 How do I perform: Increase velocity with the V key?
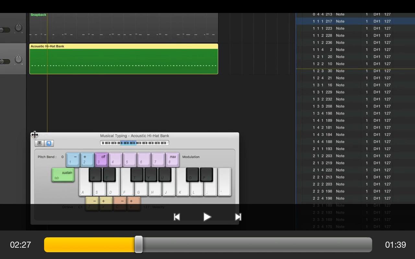click(x=134, y=204)
